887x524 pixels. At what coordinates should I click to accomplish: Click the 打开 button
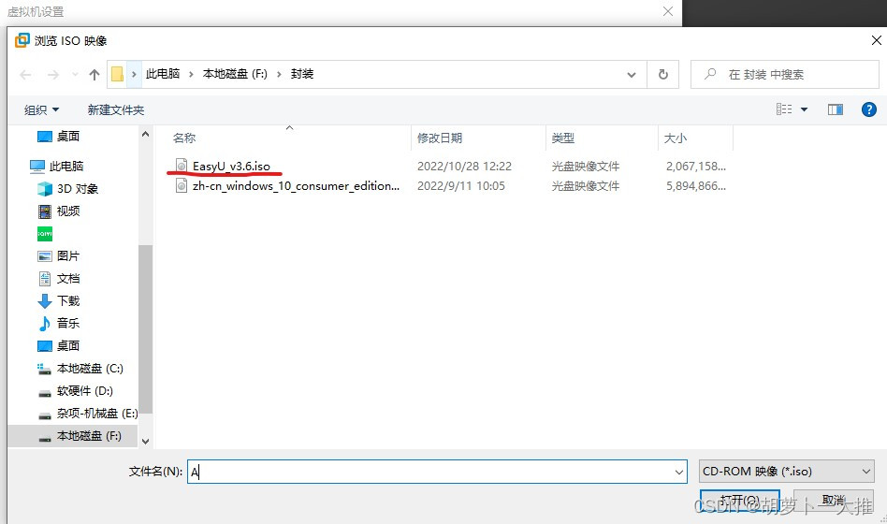pos(739,502)
